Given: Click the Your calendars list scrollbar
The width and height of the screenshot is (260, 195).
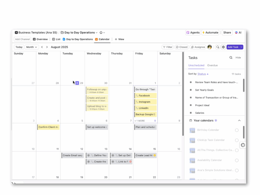Looking at the screenshot, I should (x=243, y=132).
